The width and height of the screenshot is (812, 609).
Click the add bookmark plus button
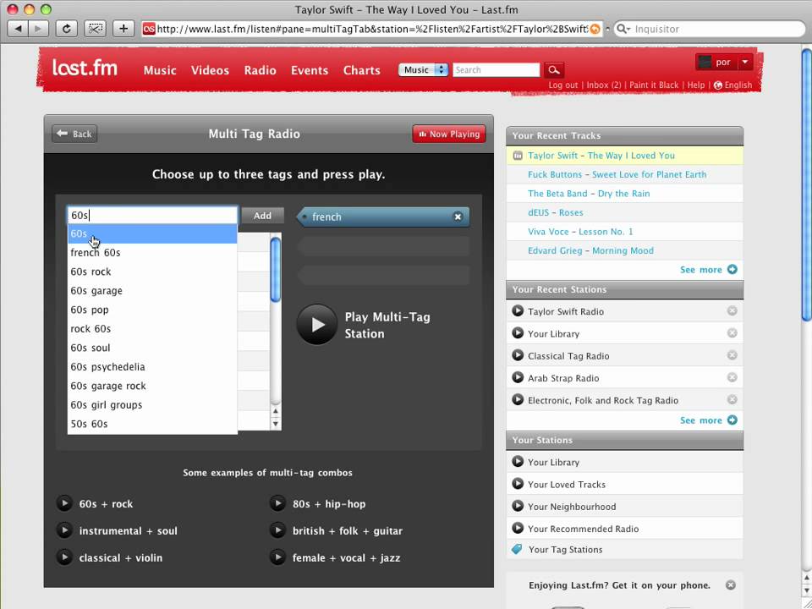click(123, 29)
